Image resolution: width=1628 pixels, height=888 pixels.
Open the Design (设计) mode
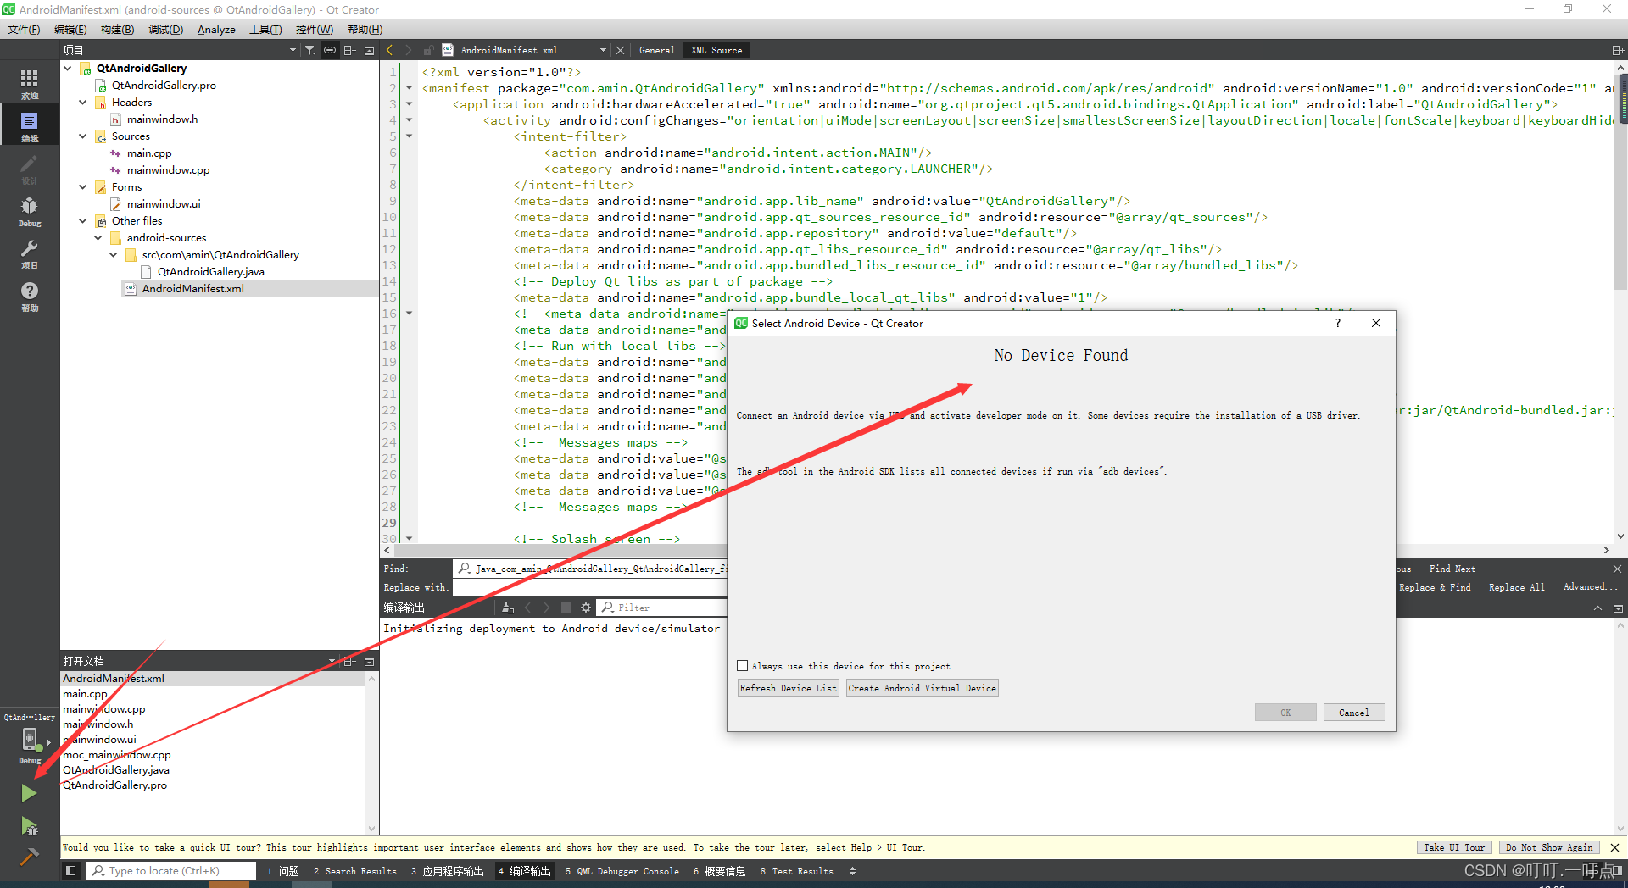pyautogui.click(x=30, y=169)
